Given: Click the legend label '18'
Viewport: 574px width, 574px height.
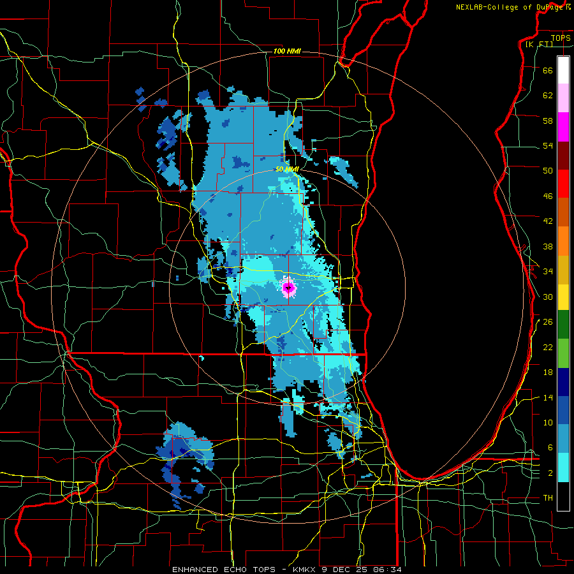Looking at the screenshot, I should [548, 372].
